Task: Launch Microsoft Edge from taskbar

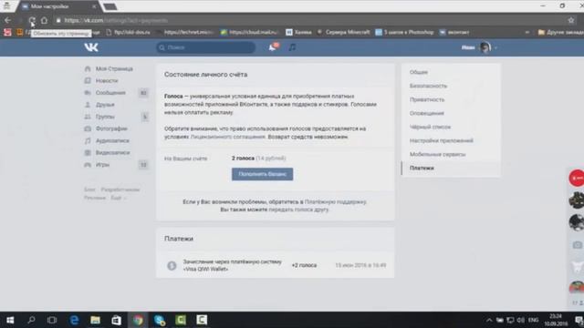Action: pyautogui.click(x=74, y=320)
